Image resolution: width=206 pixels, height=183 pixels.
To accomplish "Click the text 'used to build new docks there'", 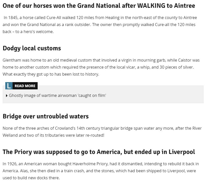I will coord(31,178).
